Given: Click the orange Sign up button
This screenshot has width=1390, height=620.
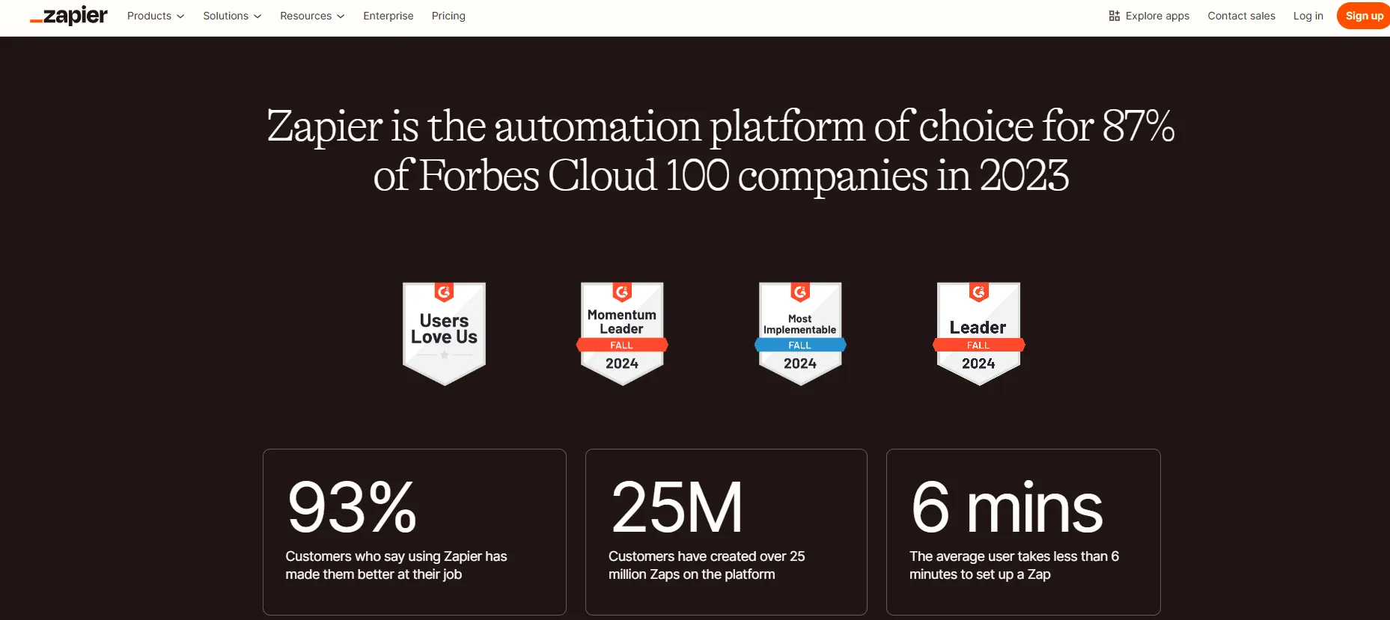Looking at the screenshot, I should tap(1363, 16).
